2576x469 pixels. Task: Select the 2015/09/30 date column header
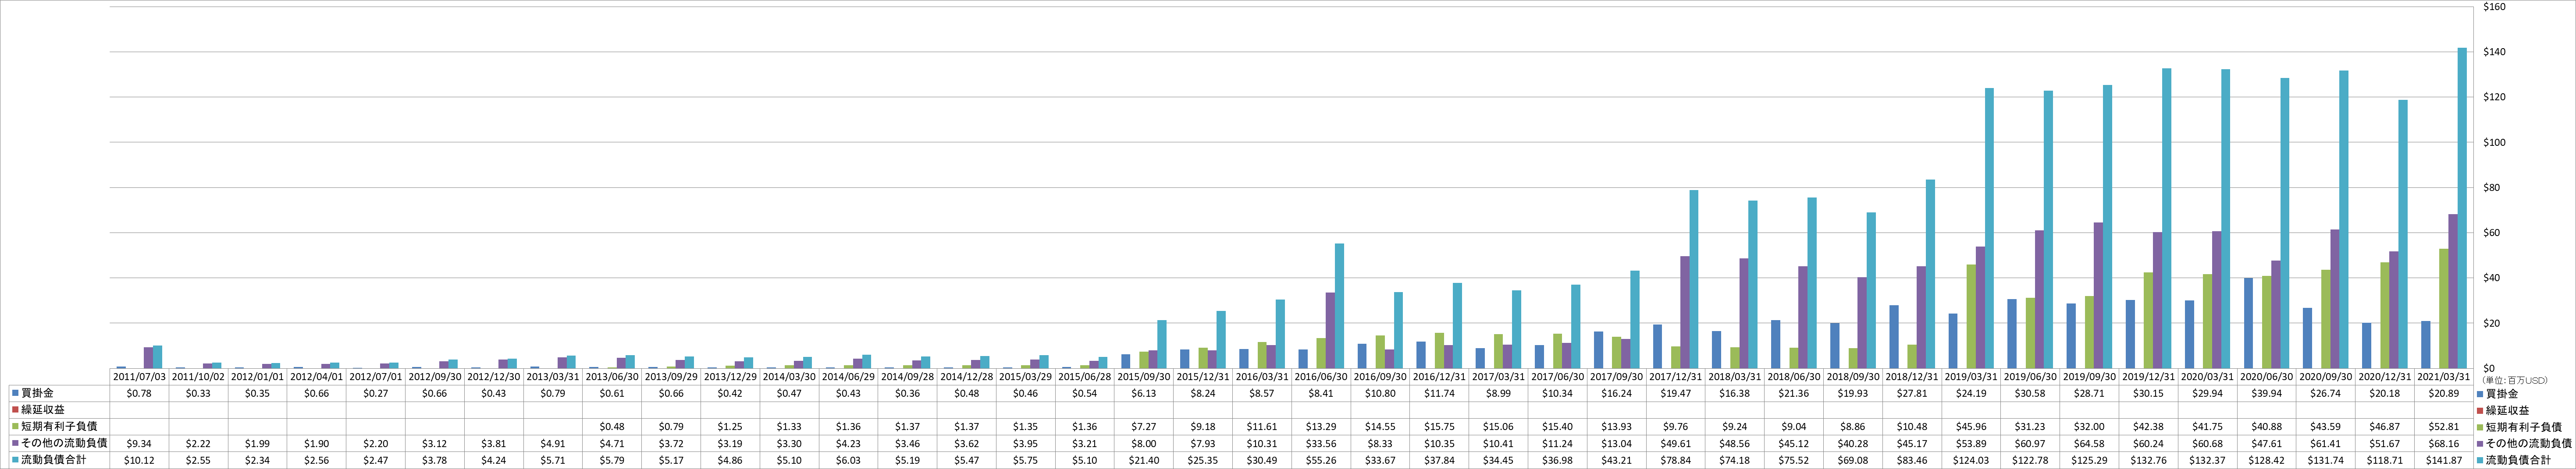[1145, 377]
